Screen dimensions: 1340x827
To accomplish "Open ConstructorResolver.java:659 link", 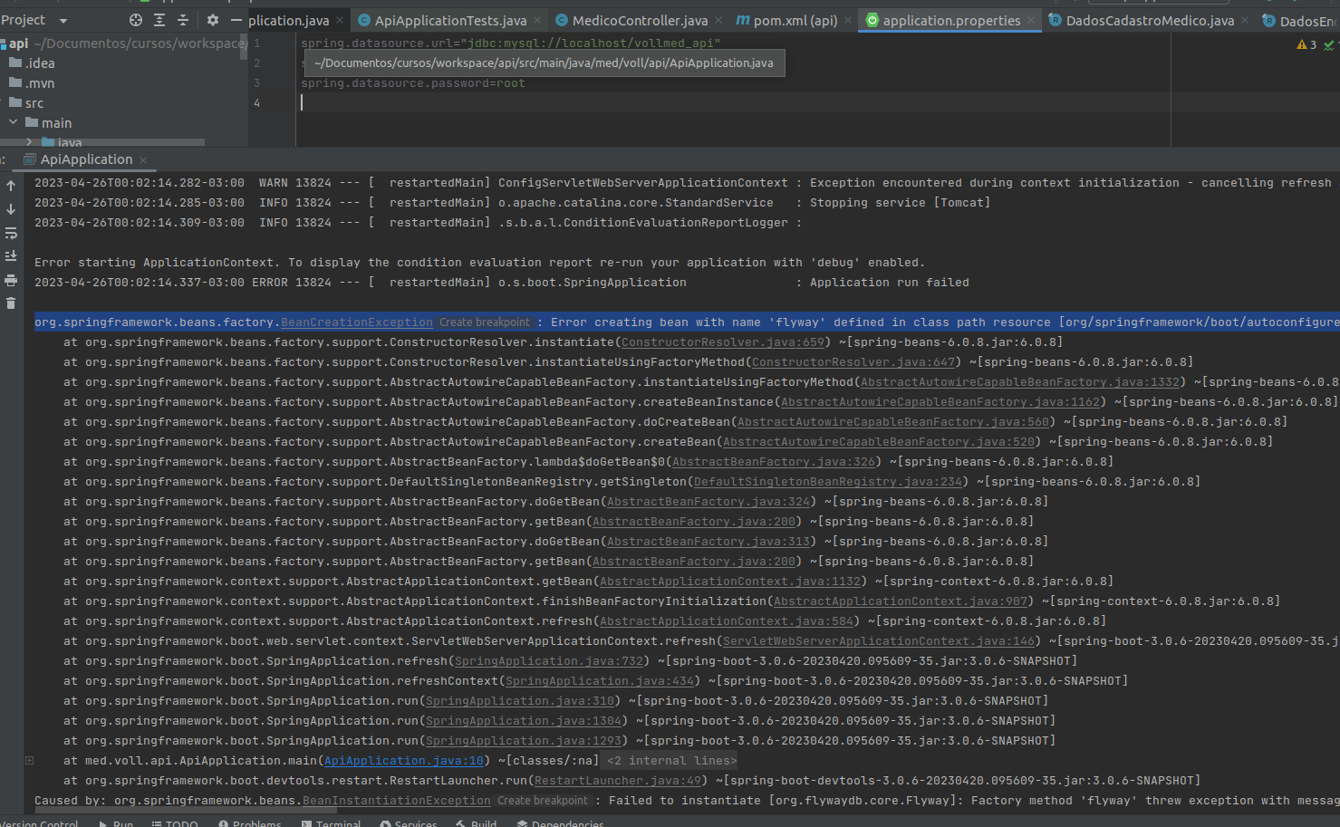I will pos(723,342).
